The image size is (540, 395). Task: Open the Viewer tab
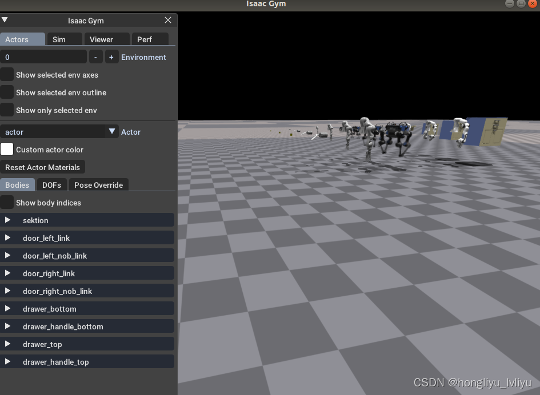tap(107, 39)
